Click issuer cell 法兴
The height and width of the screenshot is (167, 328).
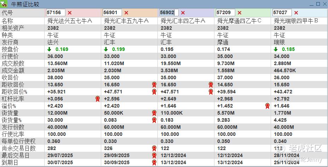click(53, 42)
